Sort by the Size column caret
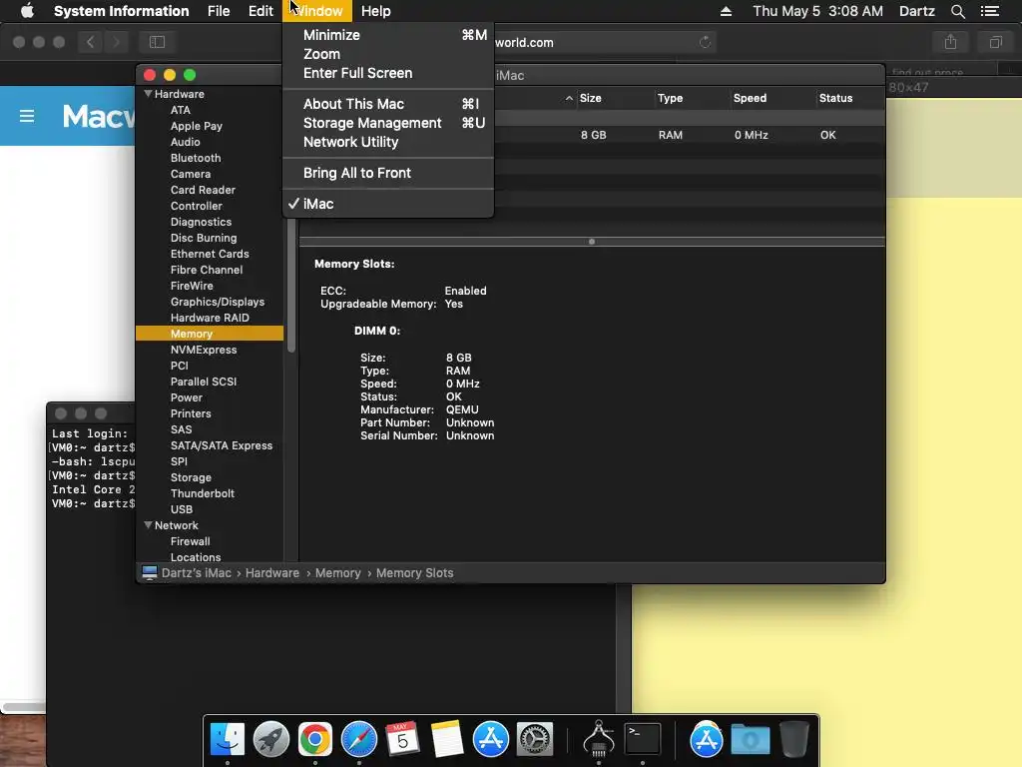 [569, 99]
